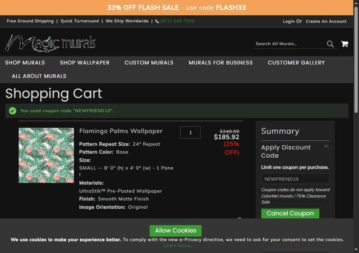Click the Cancel Coupon button
Screen dimensions: 359x253
(290, 213)
